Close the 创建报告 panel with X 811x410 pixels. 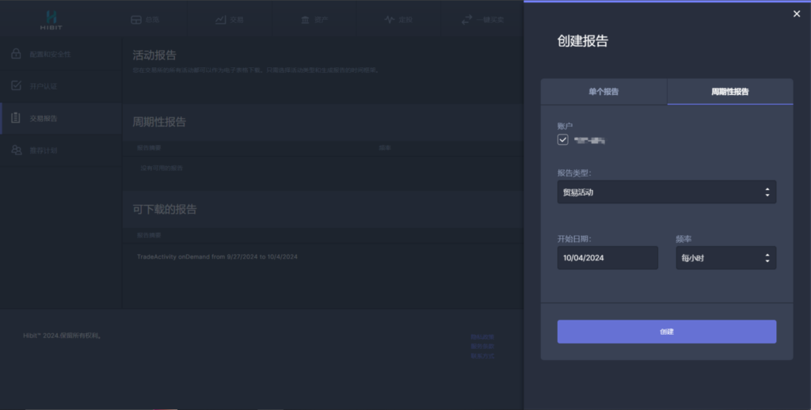(797, 13)
